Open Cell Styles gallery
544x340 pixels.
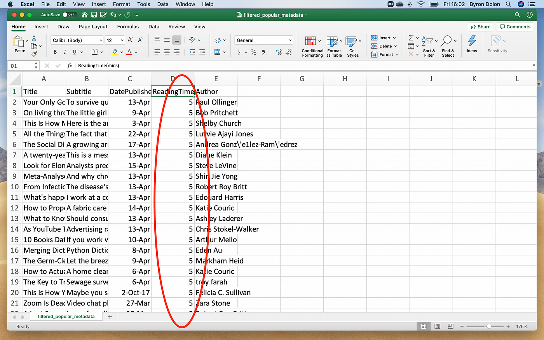click(x=353, y=47)
